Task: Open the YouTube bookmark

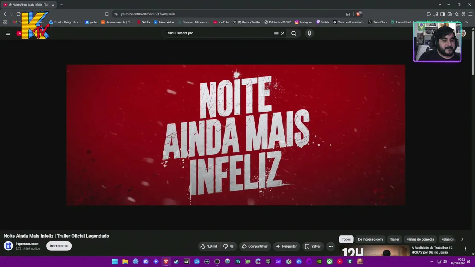Action: coord(221,22)
